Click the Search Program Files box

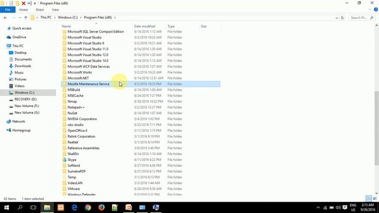(361, 18)
